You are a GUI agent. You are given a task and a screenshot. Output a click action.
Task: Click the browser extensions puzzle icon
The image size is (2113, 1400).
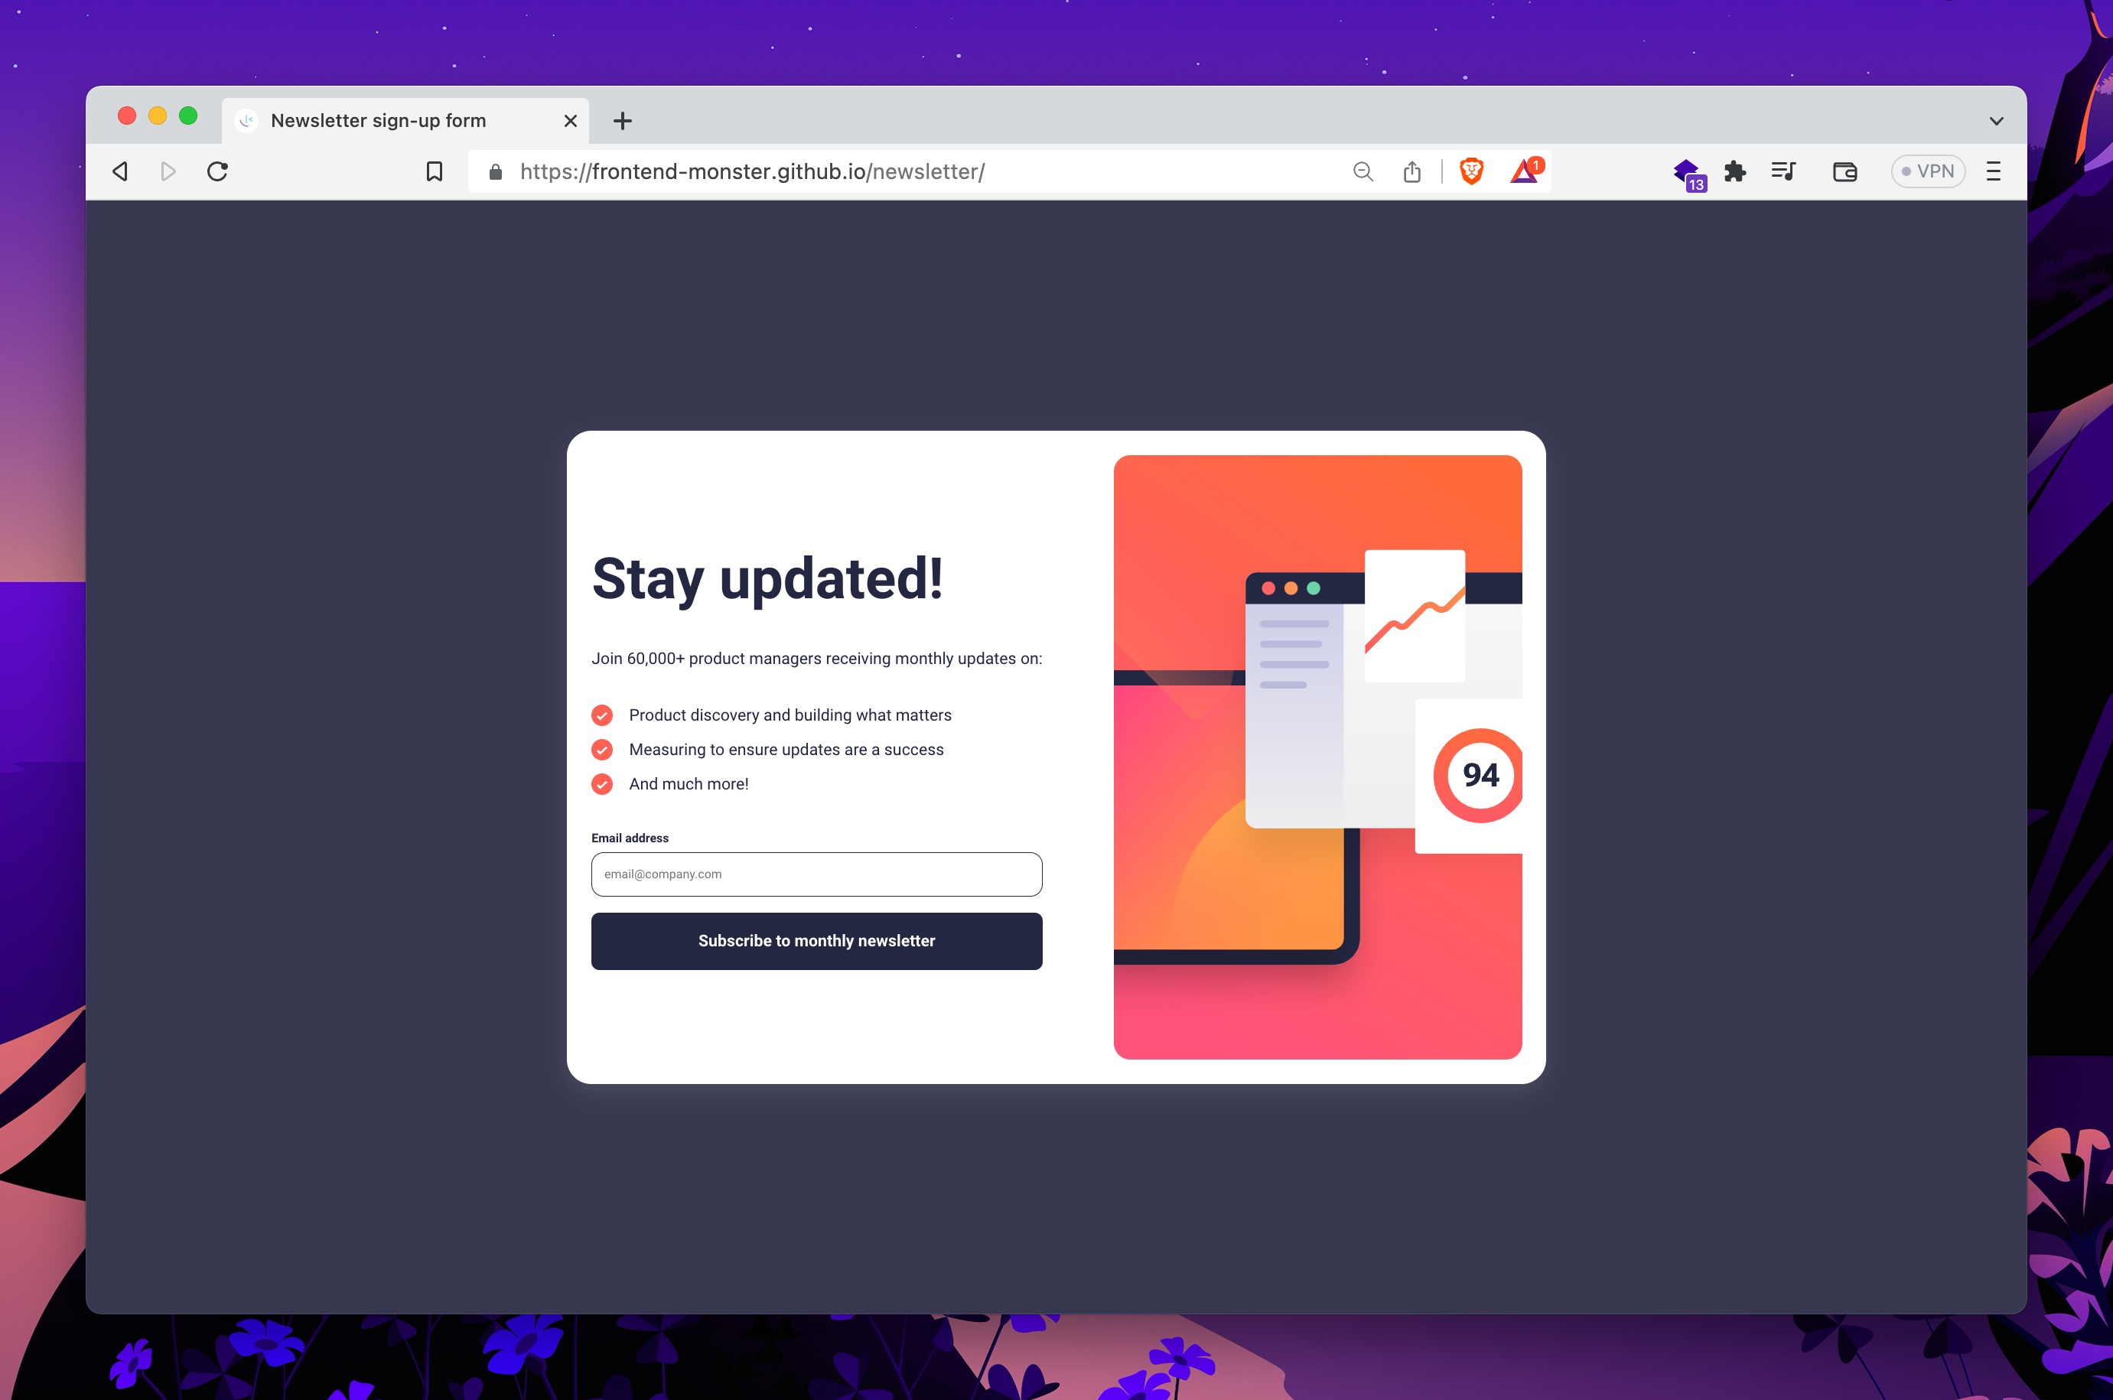click(1737, 172)
